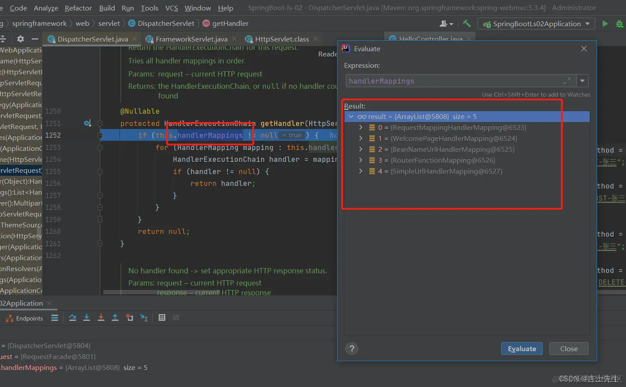Click the Step Into debugger icon

(x=87, y=318)
